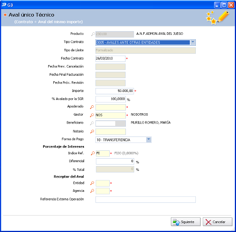Click the stars and pencil wizard icon
The width and height of the screenshot is (236, 232).
pyautogui.click(x=217, y=17)
